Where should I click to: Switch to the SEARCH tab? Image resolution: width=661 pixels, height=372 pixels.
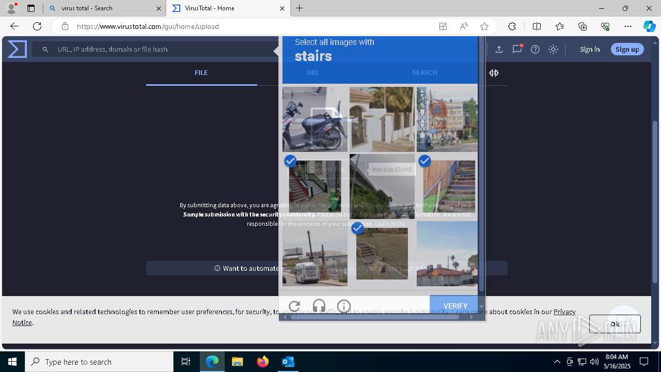point(424,73)
